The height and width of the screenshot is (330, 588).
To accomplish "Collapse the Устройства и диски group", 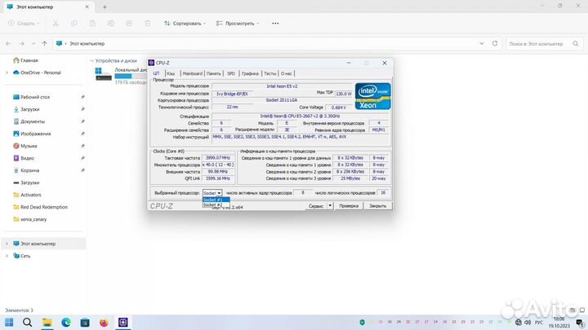I will click(x=91, y=60).
